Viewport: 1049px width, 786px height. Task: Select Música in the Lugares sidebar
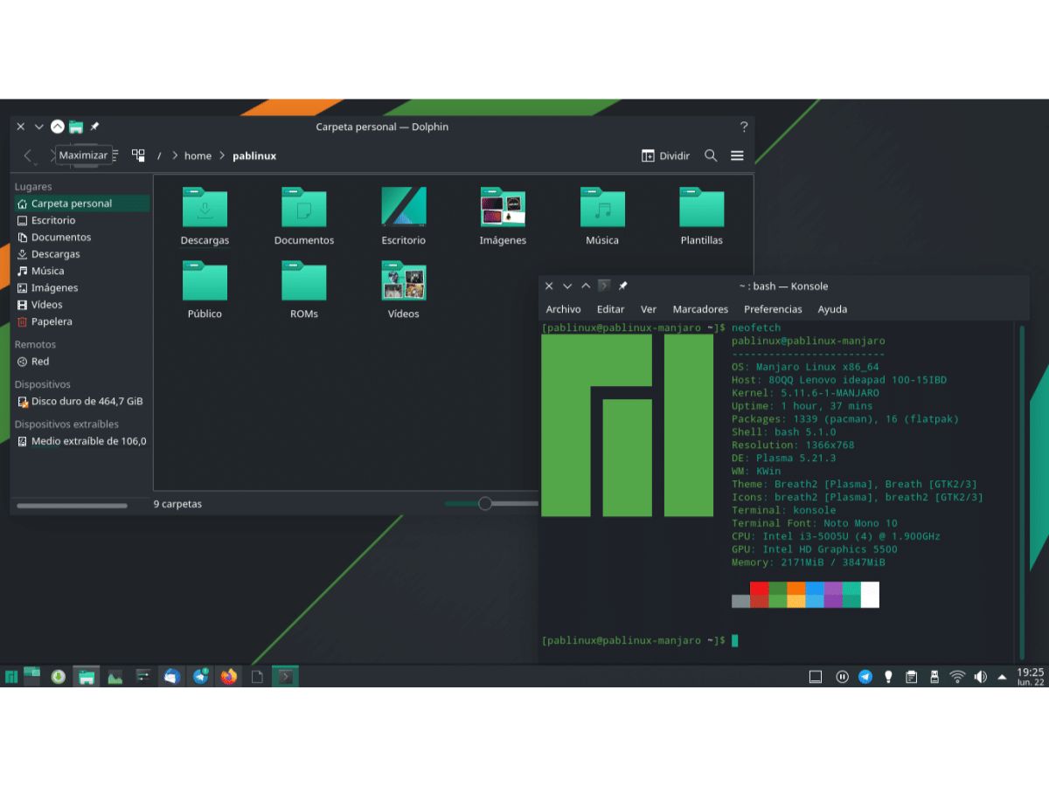tap(81, 271)
